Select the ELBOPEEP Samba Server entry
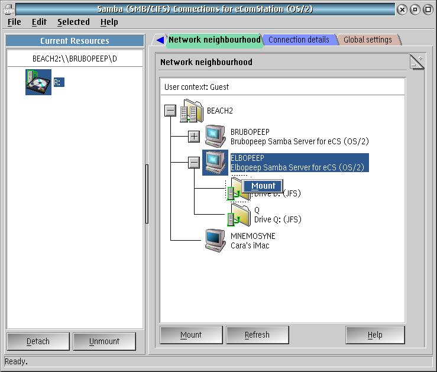The width and height of the screenshot is (437, 372). coord(299,163)
